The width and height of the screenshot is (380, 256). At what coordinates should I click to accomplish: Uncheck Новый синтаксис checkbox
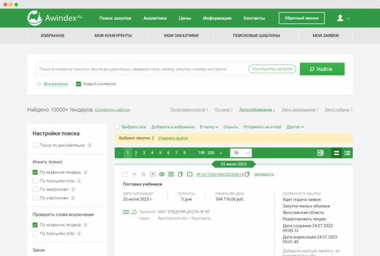78,84
